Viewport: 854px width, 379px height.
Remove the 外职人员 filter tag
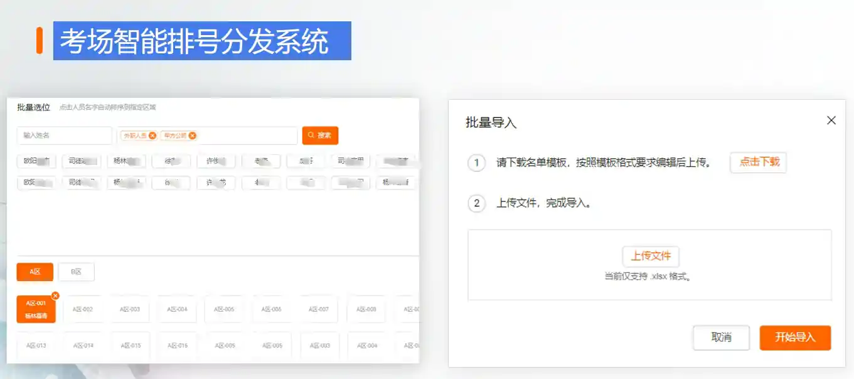point(152,136)
